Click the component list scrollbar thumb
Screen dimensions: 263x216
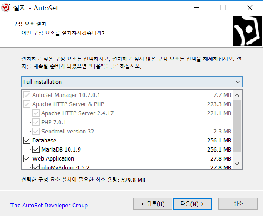[237, 126]
